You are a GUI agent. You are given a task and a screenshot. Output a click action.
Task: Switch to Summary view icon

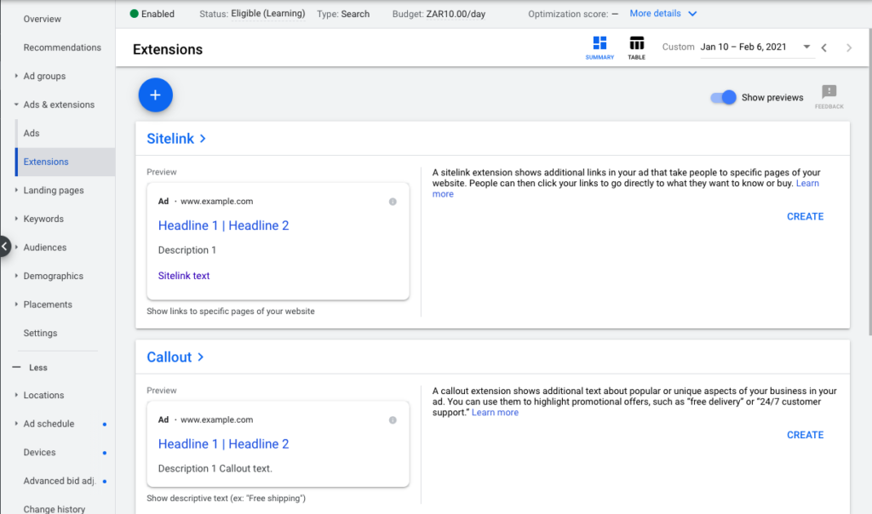click(599, 48)
